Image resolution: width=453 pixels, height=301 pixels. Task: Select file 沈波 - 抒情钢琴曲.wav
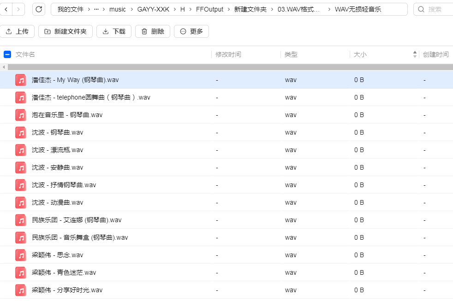[x=226, y=185]
